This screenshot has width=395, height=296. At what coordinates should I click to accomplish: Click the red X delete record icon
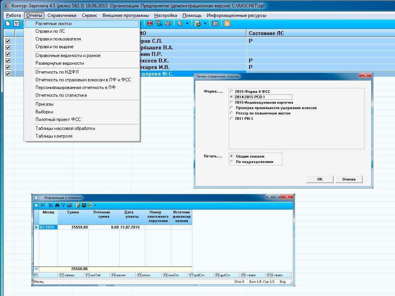pyautogui.click(x=42, y=205)
